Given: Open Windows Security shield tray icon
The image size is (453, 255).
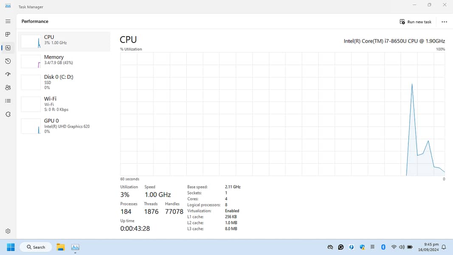Looking at the screenshot, I should (362, 247).
